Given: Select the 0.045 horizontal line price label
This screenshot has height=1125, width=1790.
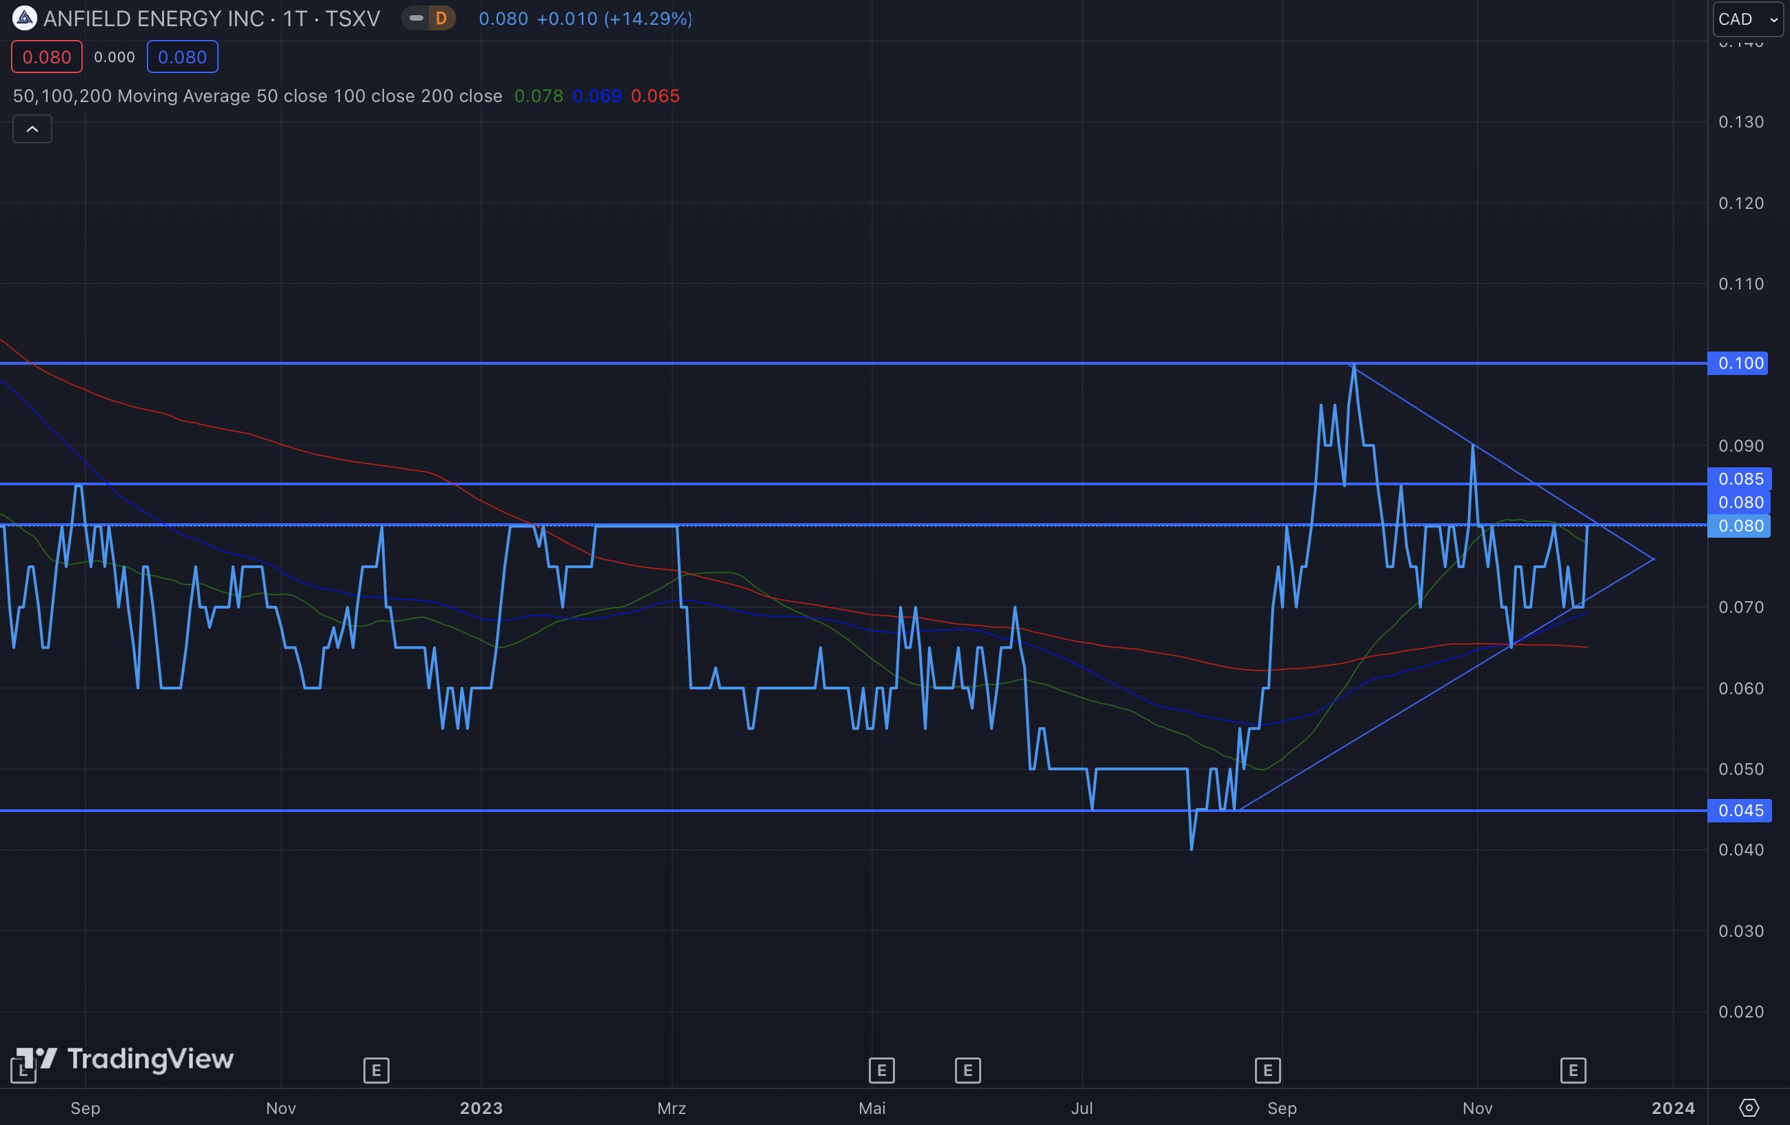Looking at the screenshot, I should pos(1740,810).
